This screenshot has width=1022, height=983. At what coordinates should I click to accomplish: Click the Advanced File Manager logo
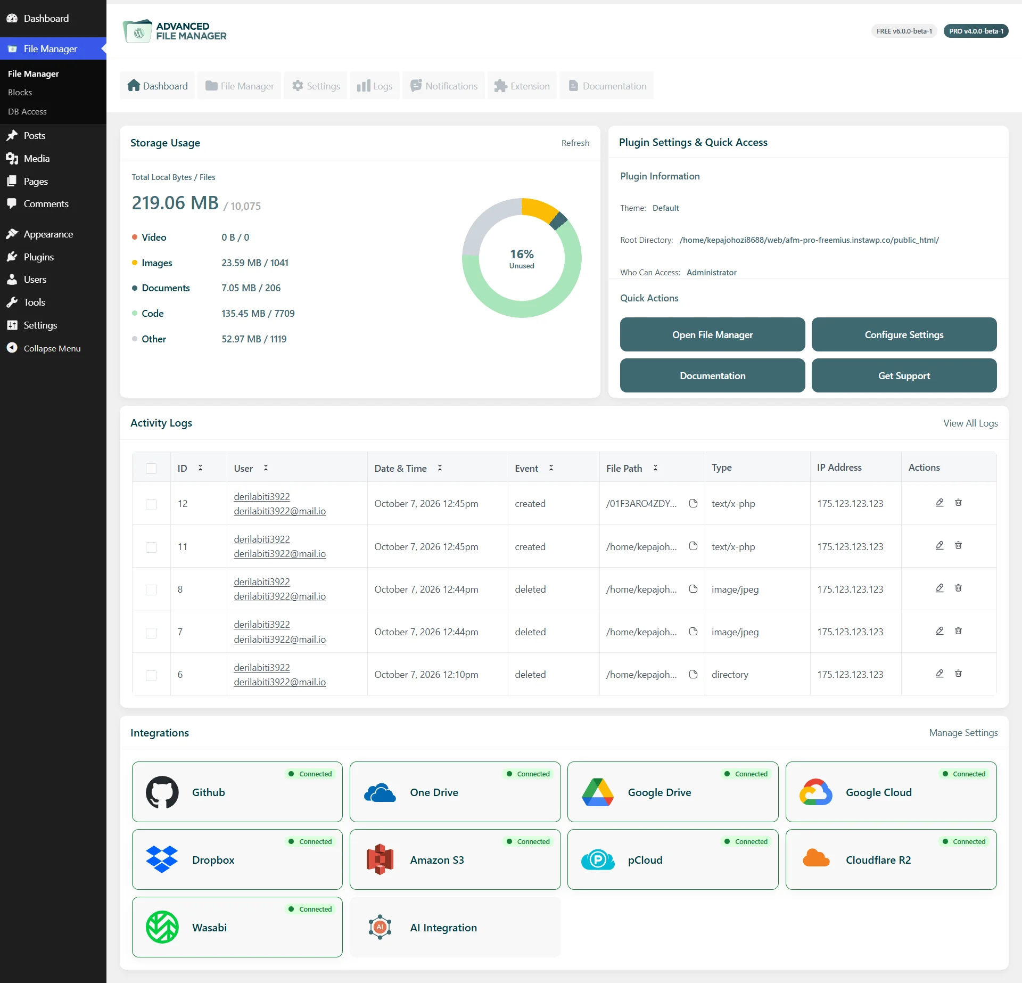tap(175, 31)
